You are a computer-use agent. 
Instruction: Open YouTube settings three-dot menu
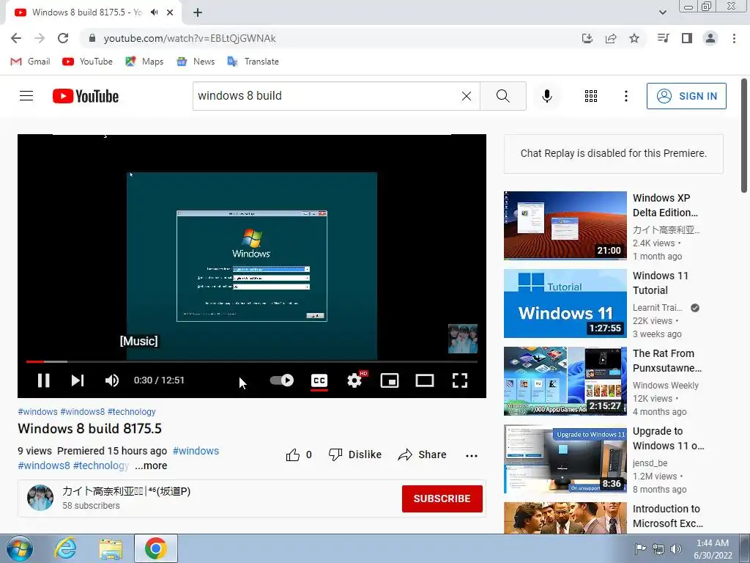point(625,96)
